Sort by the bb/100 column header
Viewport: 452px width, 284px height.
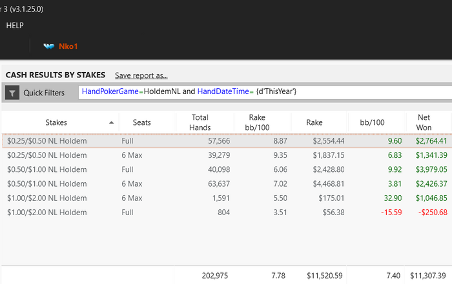pyautogui.click(x=372, y=122)
